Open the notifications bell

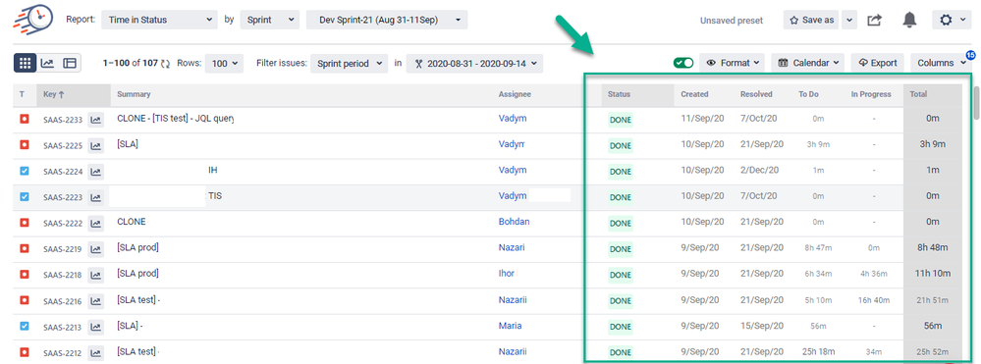(909, 20)
